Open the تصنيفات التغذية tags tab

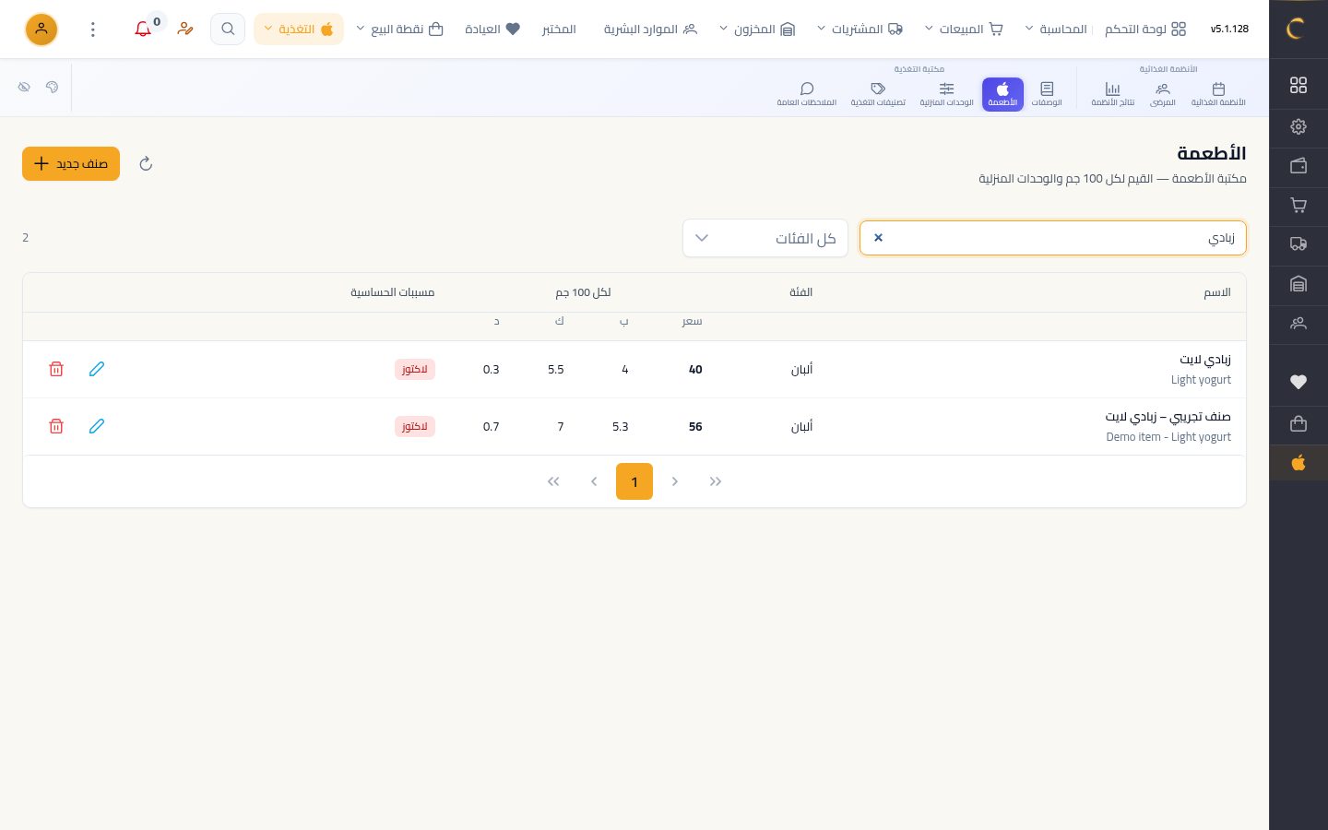pos(878,94)
